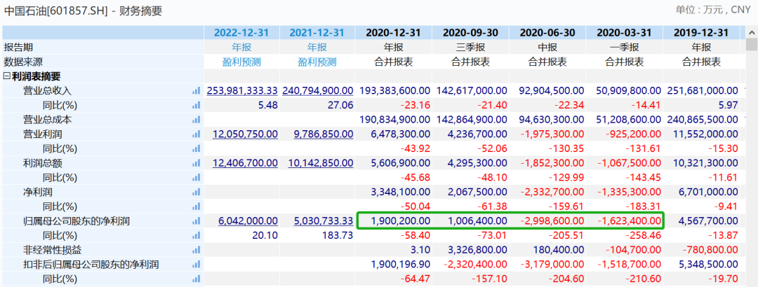Collapse the 利润表摘要 section
Image resolution: width=758 pixels, height=287 pixels.
pos(7,76)
